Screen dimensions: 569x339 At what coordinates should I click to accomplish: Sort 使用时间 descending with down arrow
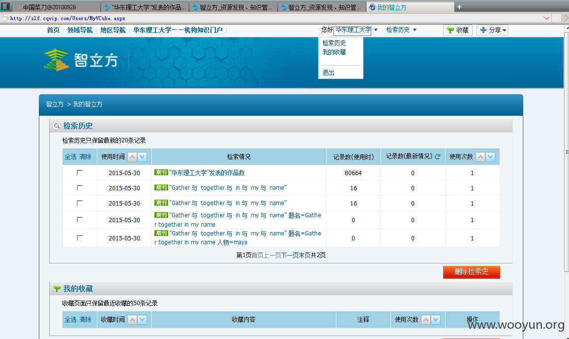click(x=142, y=157)
